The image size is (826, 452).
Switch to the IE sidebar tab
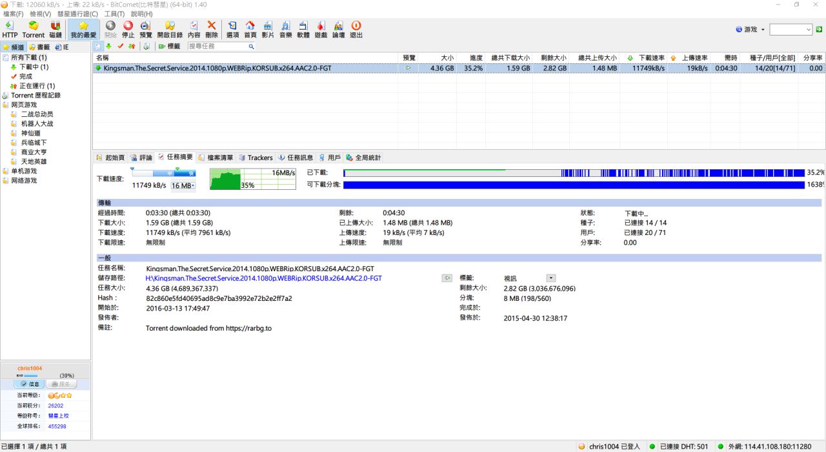tap(62, 47)
